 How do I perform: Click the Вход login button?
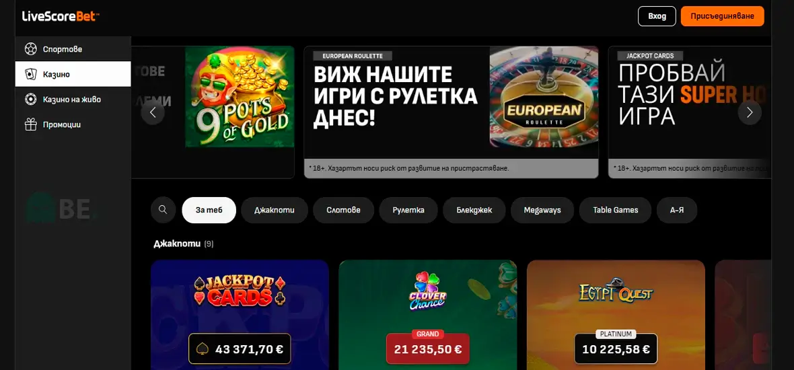pos(657,16)
